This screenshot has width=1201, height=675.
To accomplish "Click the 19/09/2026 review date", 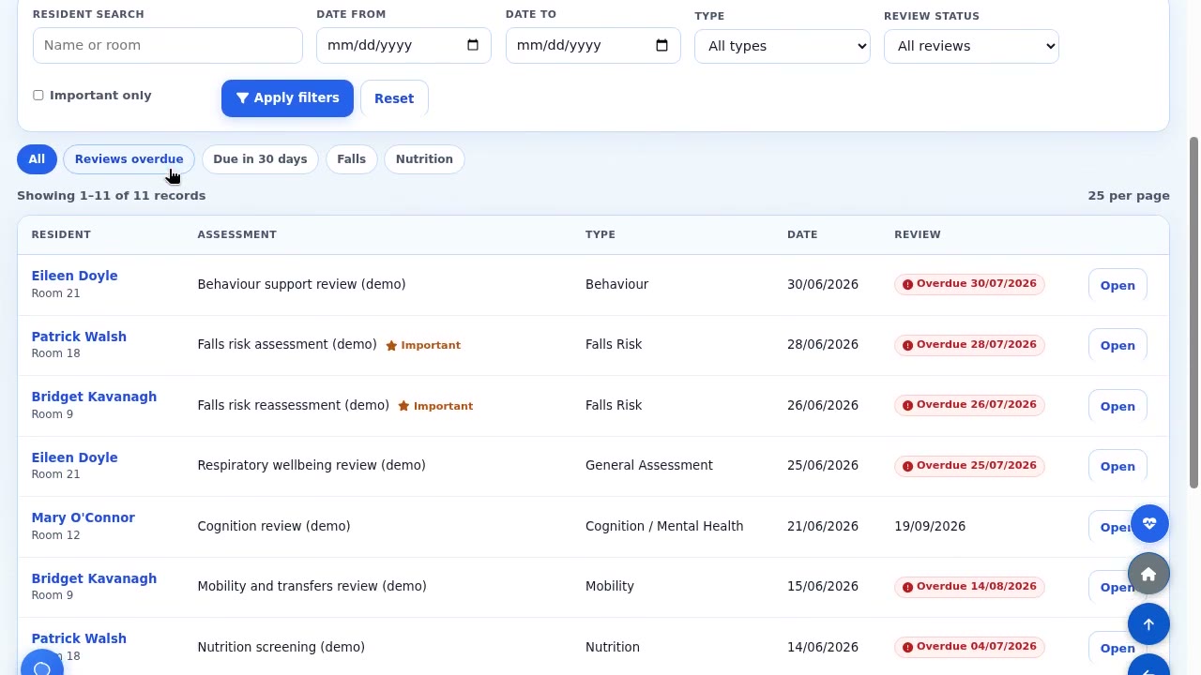I will (930, 526).
